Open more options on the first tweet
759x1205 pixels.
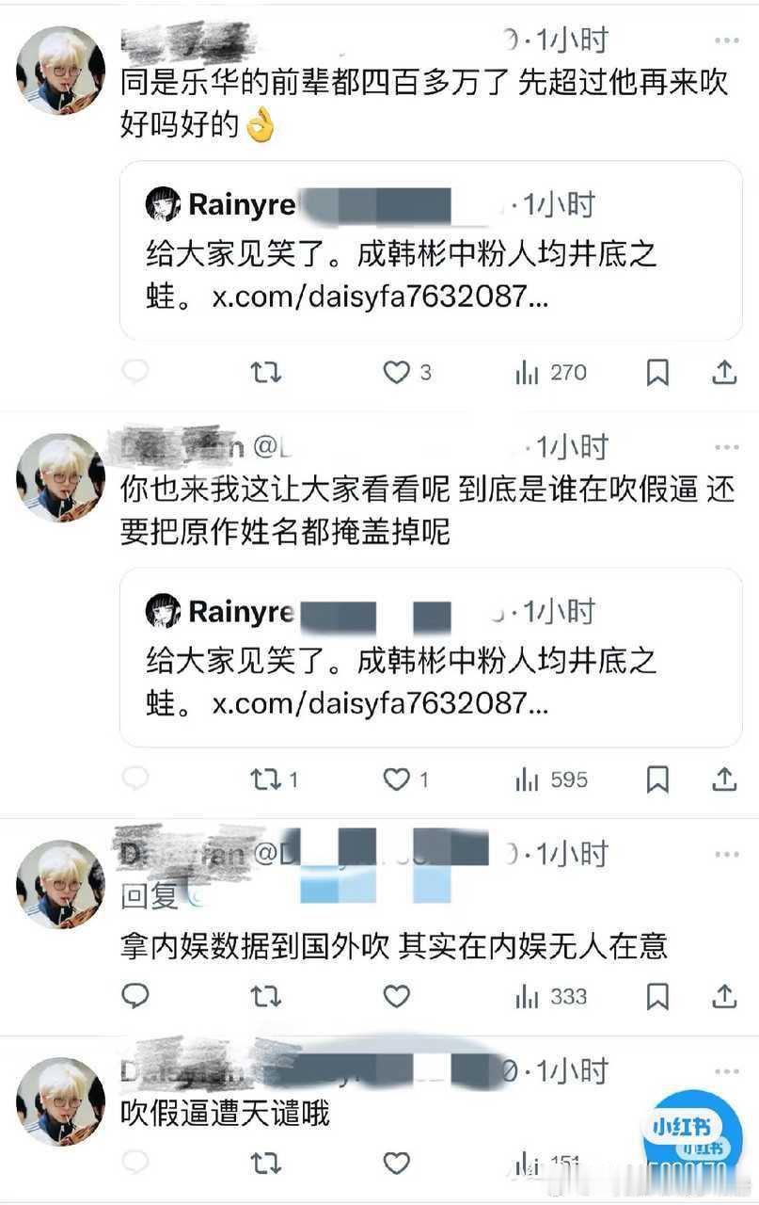pos(726,40)
